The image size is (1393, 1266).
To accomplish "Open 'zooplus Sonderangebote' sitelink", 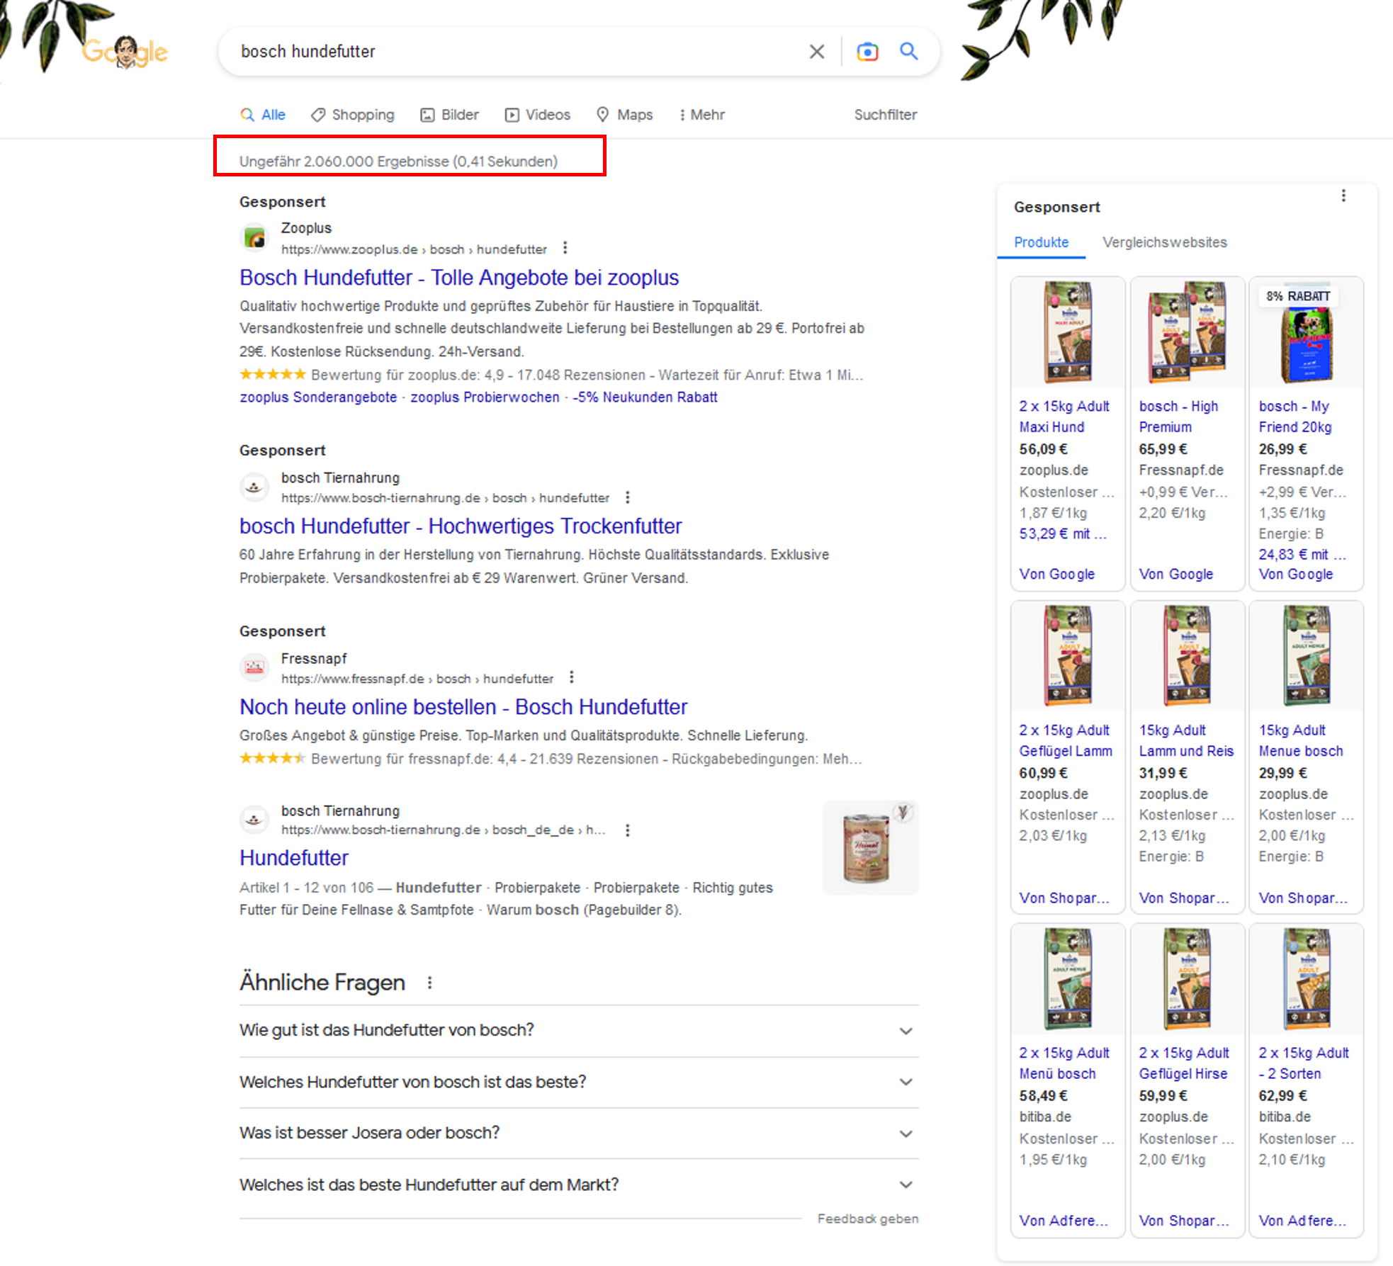I will click(x=318, y=397).
